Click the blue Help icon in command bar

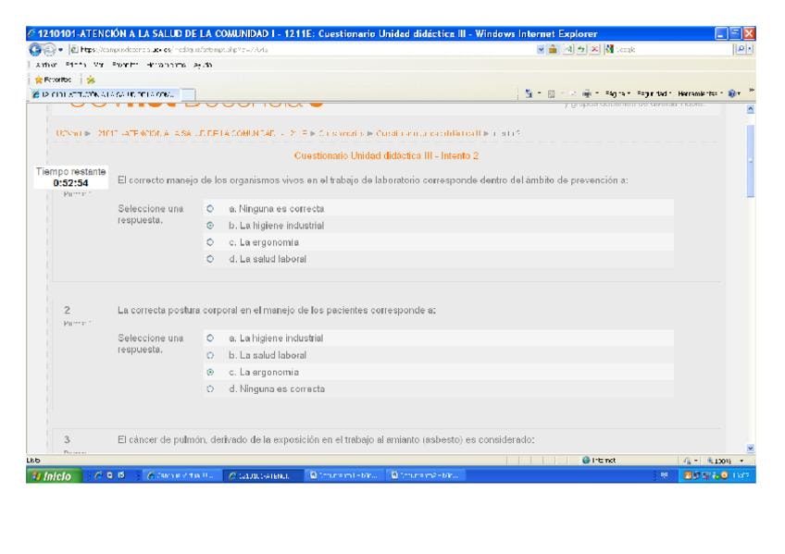[732, 93]
